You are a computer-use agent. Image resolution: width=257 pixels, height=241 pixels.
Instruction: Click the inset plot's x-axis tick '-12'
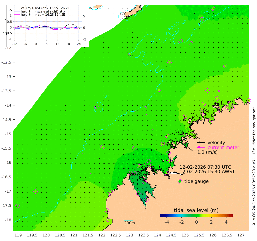[x=15, y=44]
